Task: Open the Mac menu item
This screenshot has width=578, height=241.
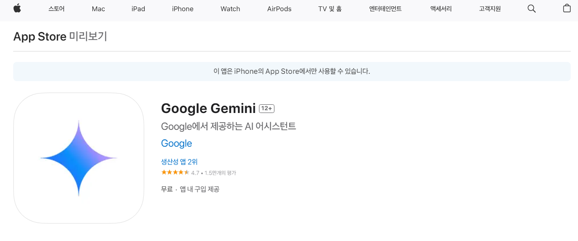Action: [x=98, y=9]
